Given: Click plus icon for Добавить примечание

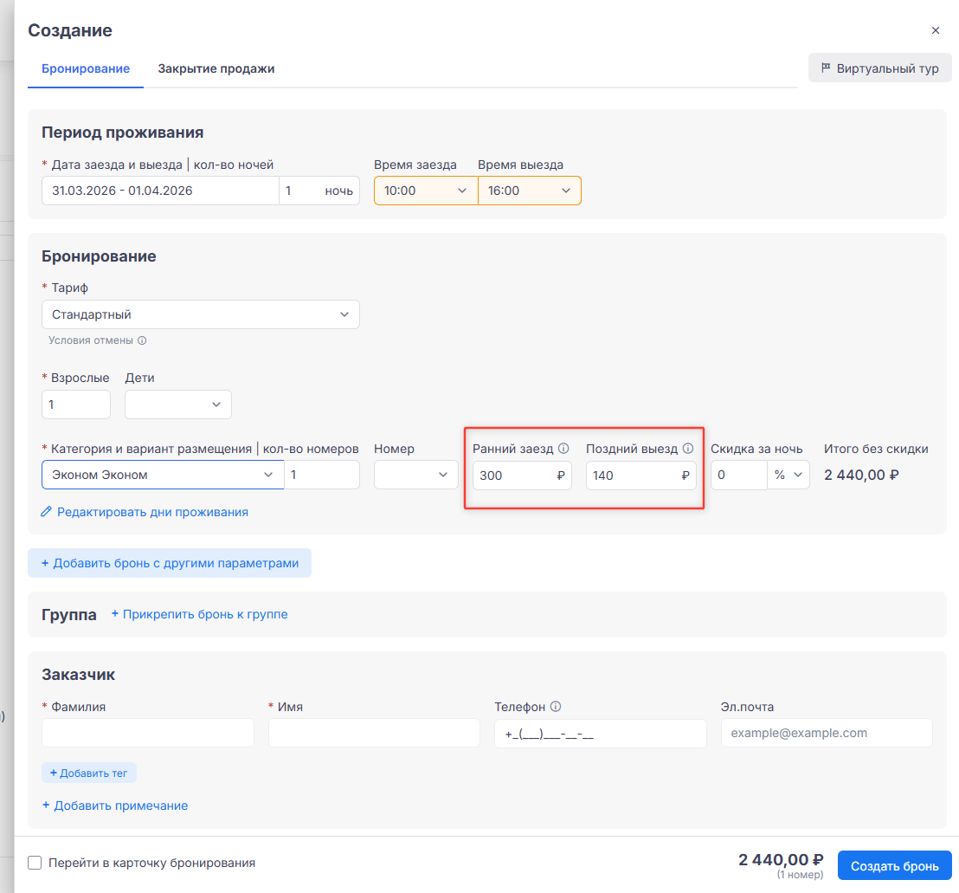Looking at the screenshot, I should click(x=47, y=806).
